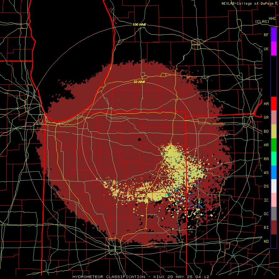Click the HYDROMETEOR CLASSIFICATION caption text

pyautogui.click(x=109, y=277)
